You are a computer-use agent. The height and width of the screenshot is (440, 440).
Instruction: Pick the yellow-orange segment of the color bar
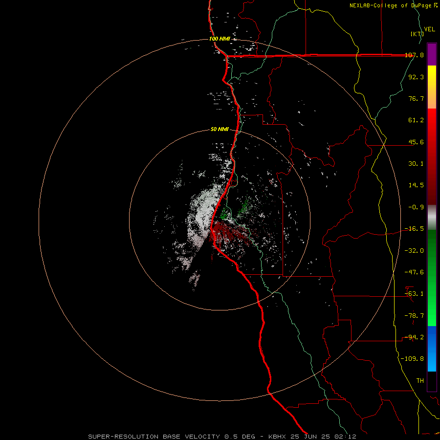point(432,87)
